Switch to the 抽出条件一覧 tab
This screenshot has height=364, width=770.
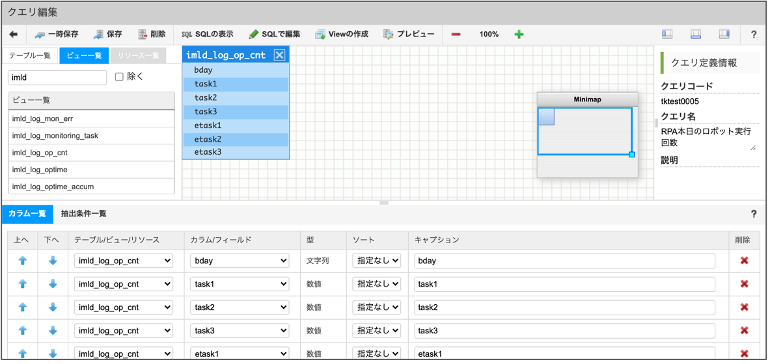point(83,214)
